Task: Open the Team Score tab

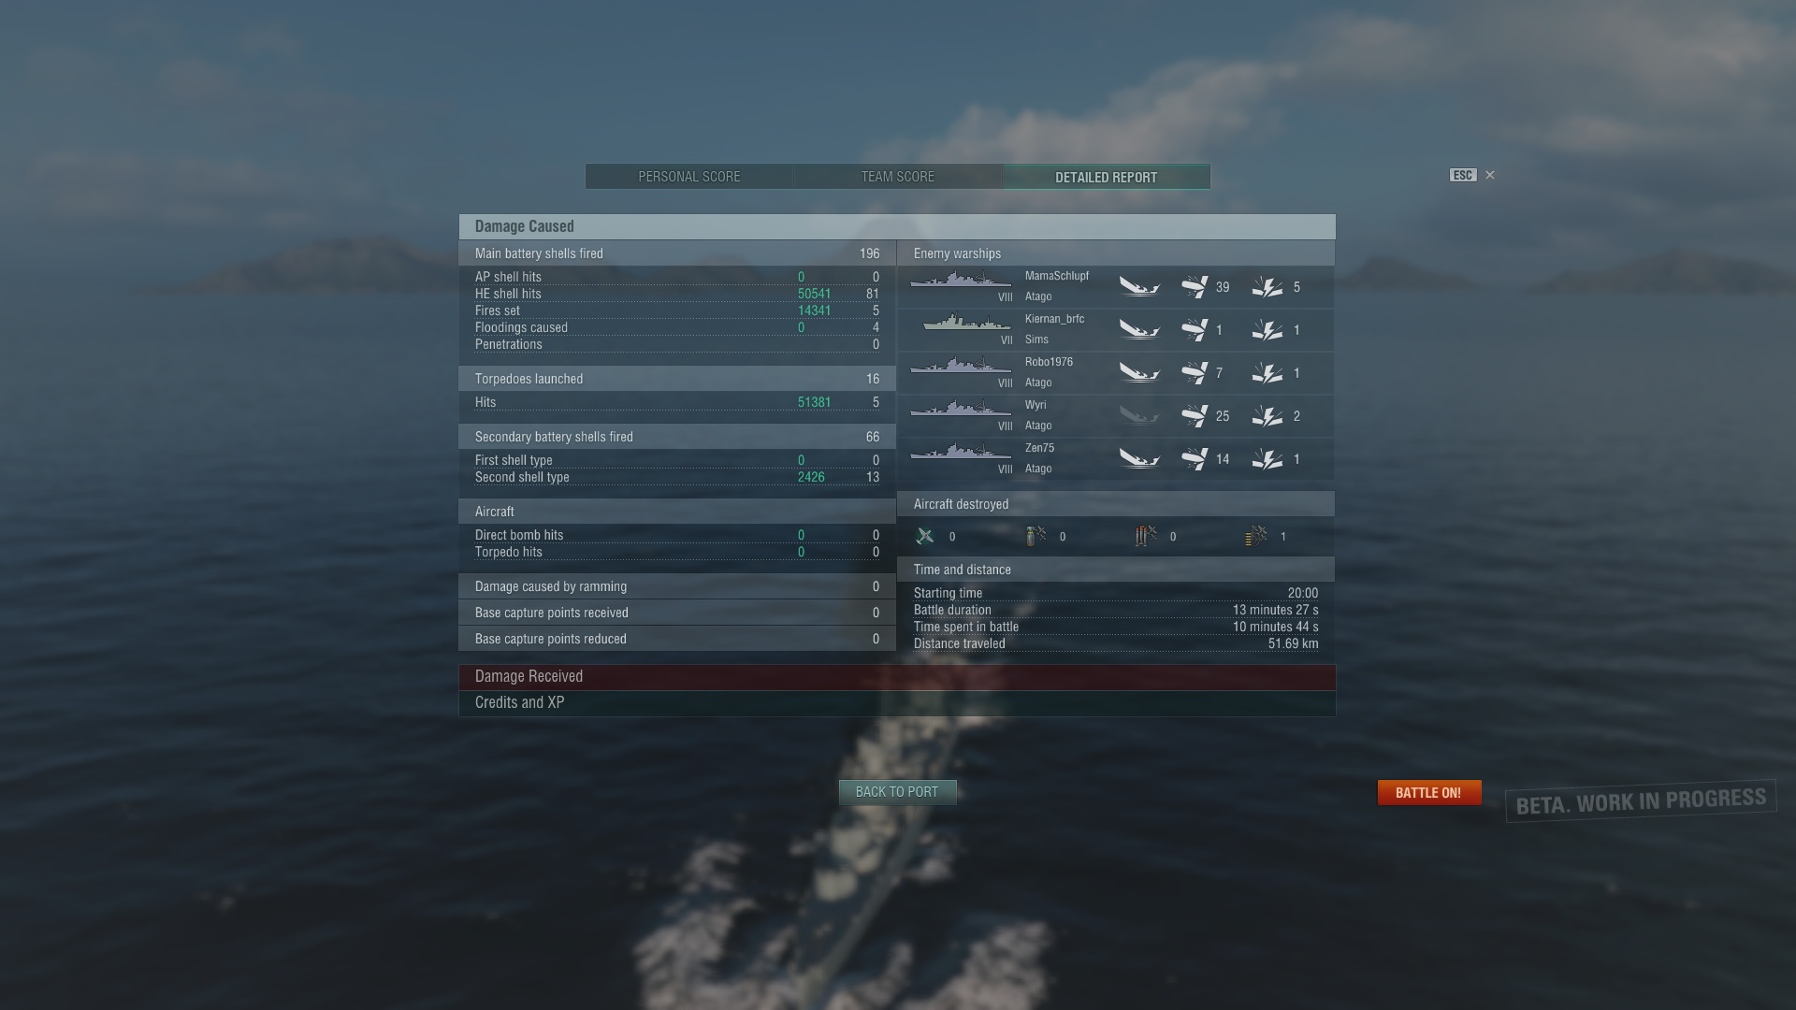Action: (x=898, y=177)
